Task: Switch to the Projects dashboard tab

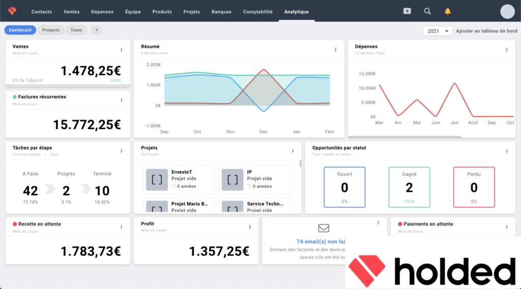Action: 51,30
